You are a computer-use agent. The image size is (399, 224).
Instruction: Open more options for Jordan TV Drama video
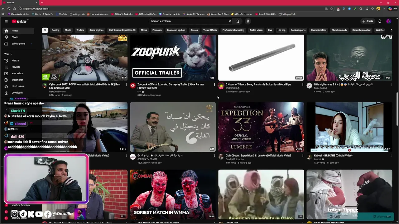pos(214,156)
